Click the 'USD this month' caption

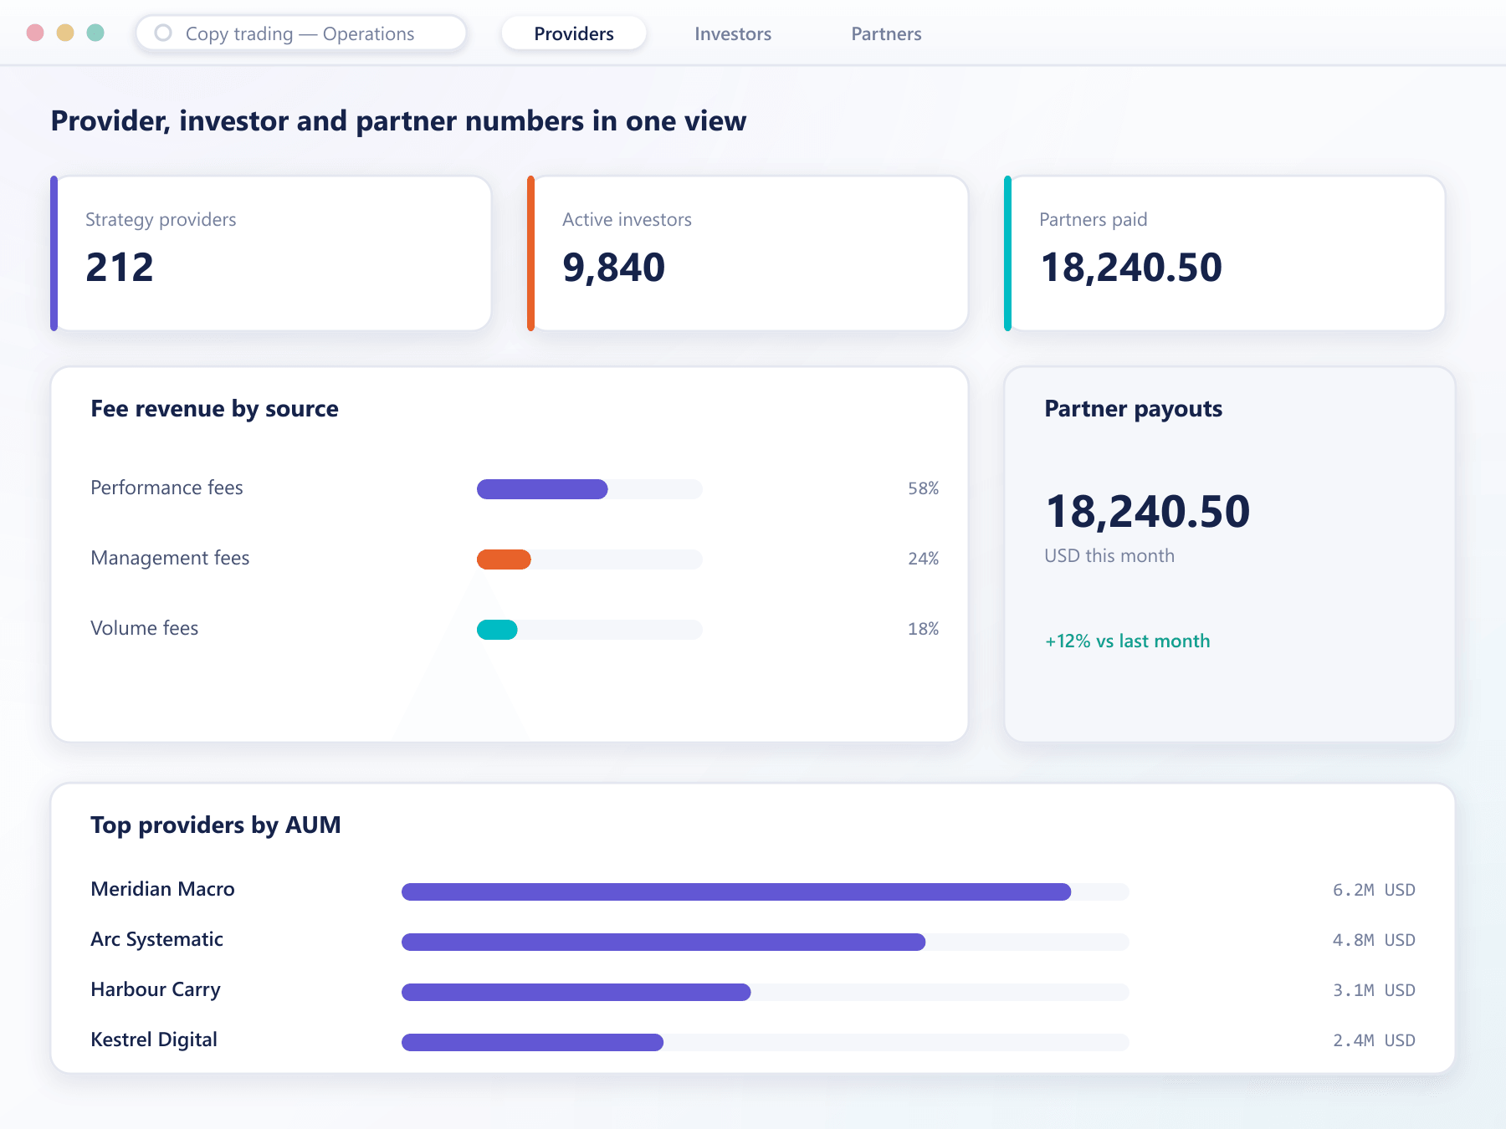tap(1109, 555)
